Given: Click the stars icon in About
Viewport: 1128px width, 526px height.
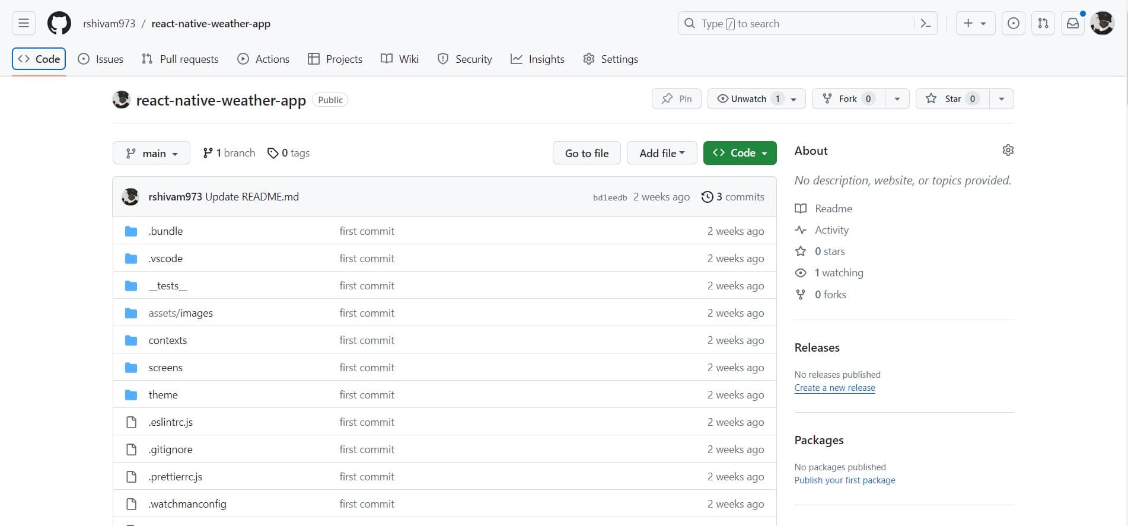Looking at the screenshot, I should [x=801, y=251].
